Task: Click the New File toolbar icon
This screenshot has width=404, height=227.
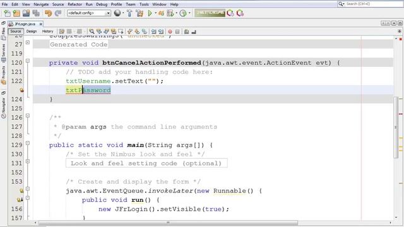Action: pos(7,13)
